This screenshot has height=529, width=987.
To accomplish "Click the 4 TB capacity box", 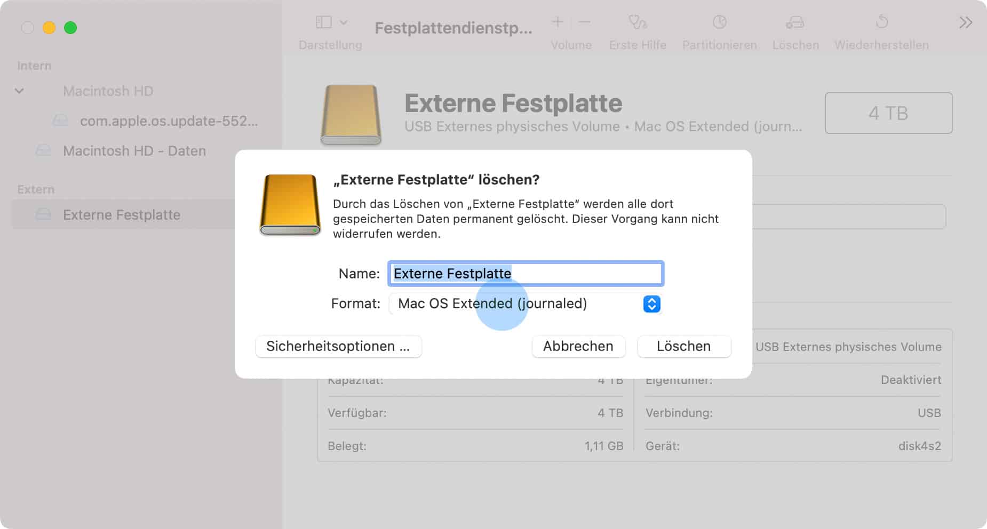I will click(888, 113).
